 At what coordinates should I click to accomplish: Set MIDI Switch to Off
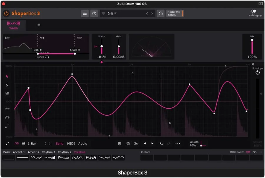click(x=248, y=152)
